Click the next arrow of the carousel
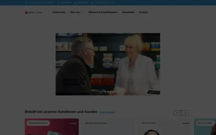Viewport: 216px width, 135px height. [x=185, y=113]
